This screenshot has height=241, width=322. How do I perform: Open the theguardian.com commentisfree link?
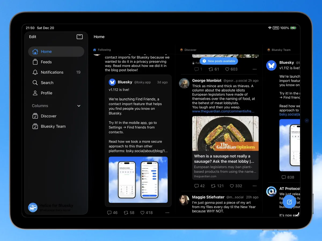(223, 111)
